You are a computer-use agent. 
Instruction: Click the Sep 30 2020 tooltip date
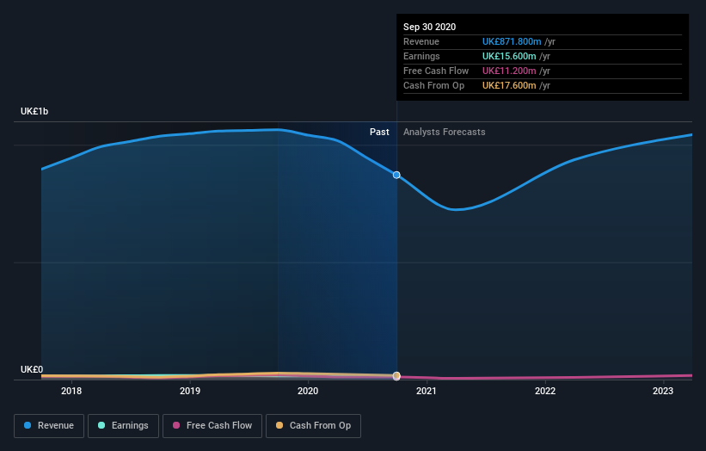(430, 27)
